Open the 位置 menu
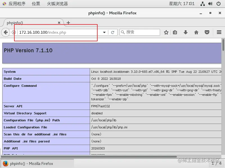This screenshot has width=225, height=168. point(36,4)
